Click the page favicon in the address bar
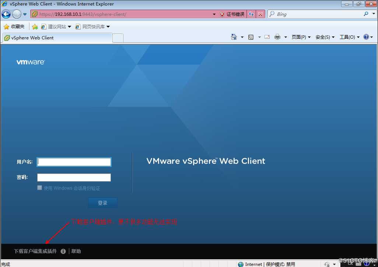378x267 pixels. pos(35,14)
